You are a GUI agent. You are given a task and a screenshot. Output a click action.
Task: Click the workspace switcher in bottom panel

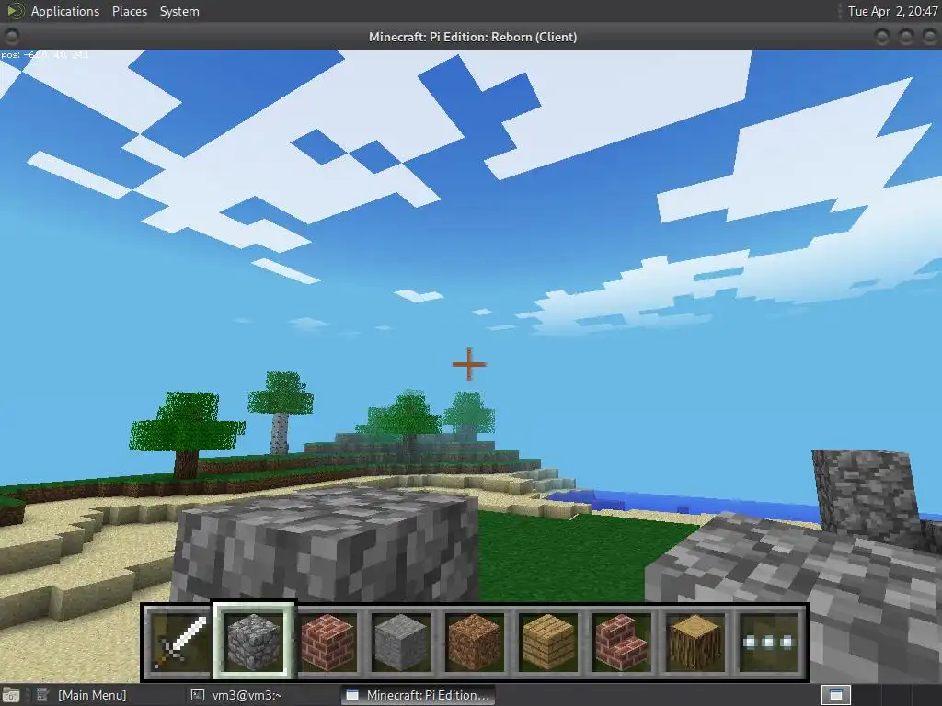tap(835, 695)
